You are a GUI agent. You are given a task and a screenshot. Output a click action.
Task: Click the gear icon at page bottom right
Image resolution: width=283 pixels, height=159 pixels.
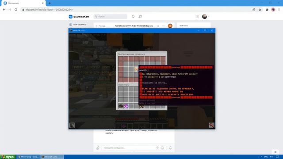coord(275,152)
